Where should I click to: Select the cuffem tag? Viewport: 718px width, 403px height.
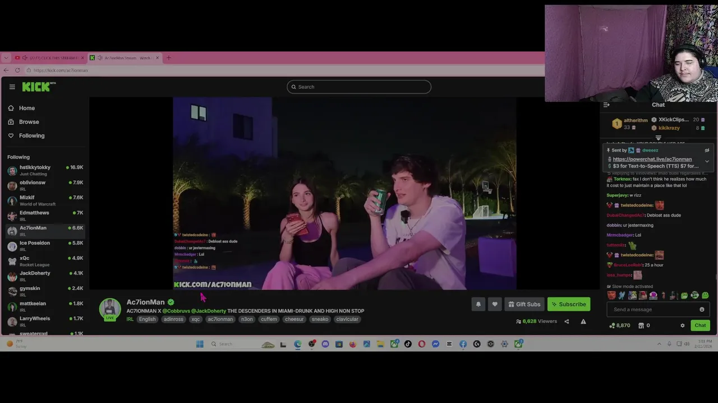click(x=269, y=319)
